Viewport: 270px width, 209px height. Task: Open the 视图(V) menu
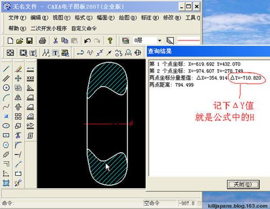coord(61,18)
